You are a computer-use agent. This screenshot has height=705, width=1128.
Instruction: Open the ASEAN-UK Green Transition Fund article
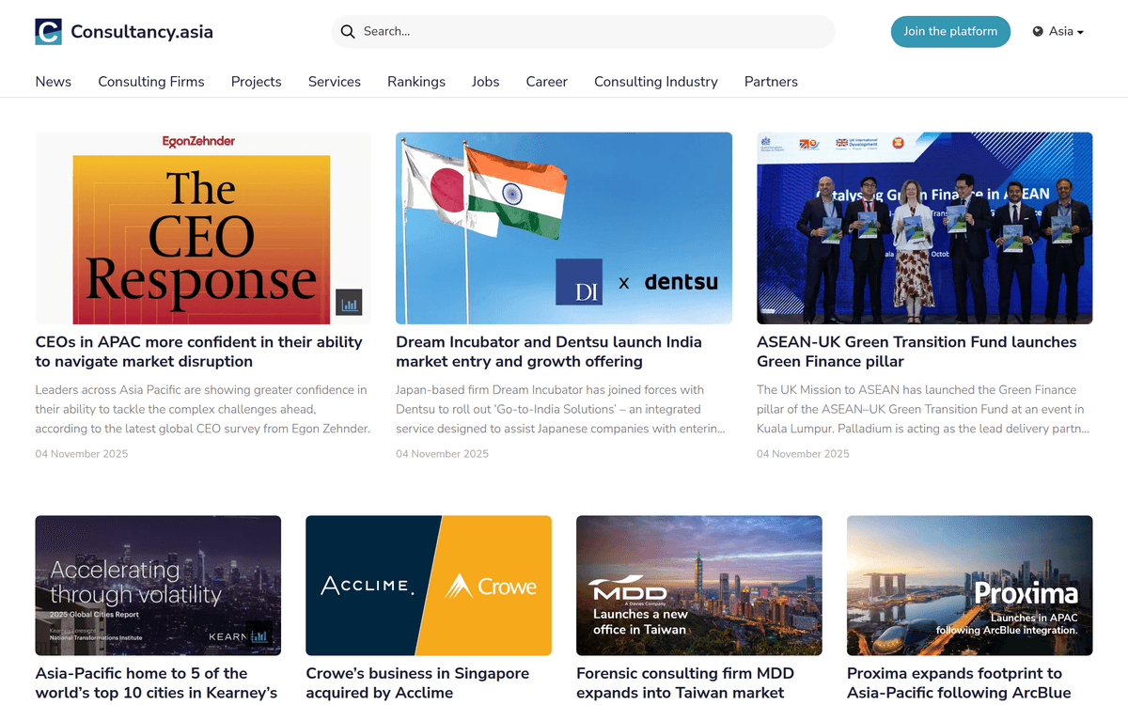pyautogui.click(x=916, y=352)
